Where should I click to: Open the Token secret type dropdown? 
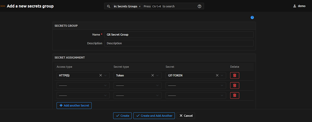coord(158,75)
